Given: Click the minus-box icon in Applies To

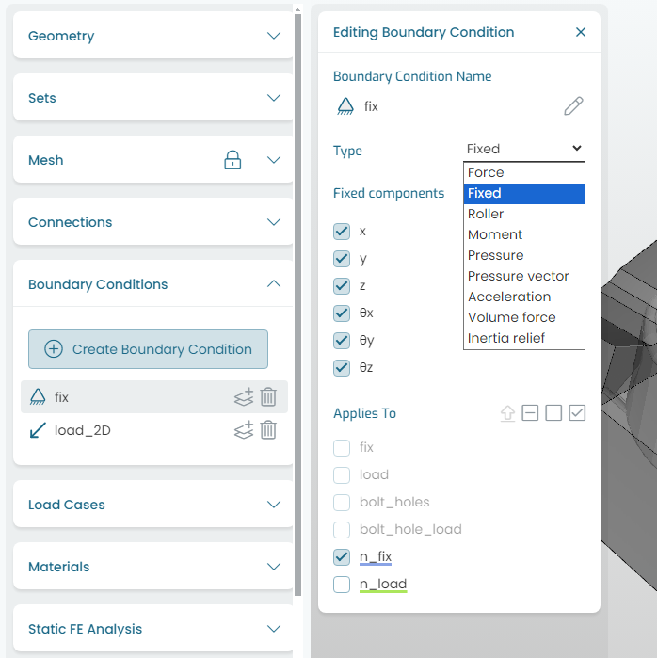Looking at the screenshot, I should pyautogui.click(x=530, y=413).
